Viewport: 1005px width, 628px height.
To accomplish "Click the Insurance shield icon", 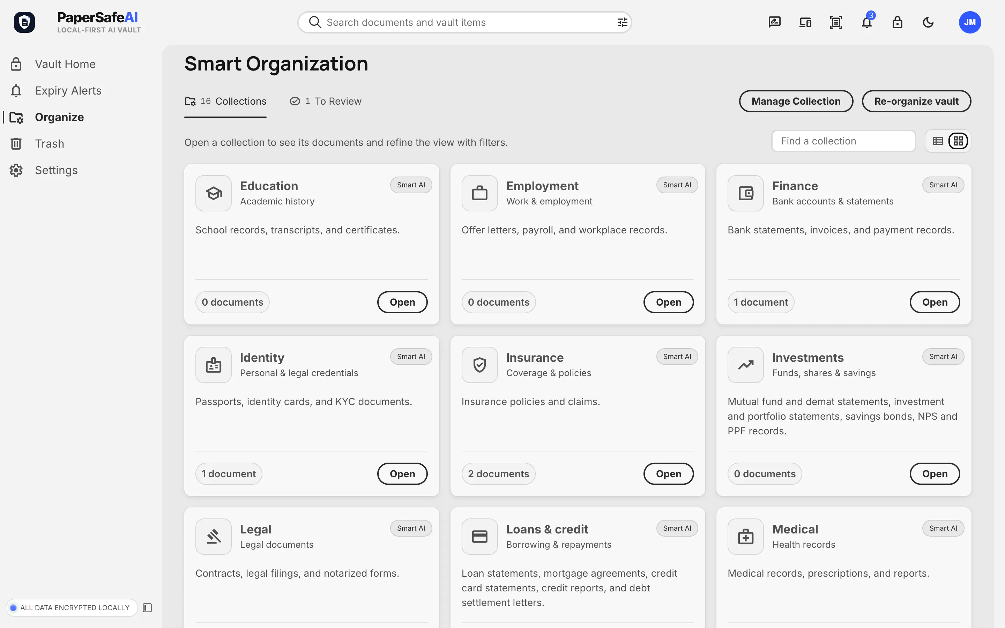I will click(480, 365).
